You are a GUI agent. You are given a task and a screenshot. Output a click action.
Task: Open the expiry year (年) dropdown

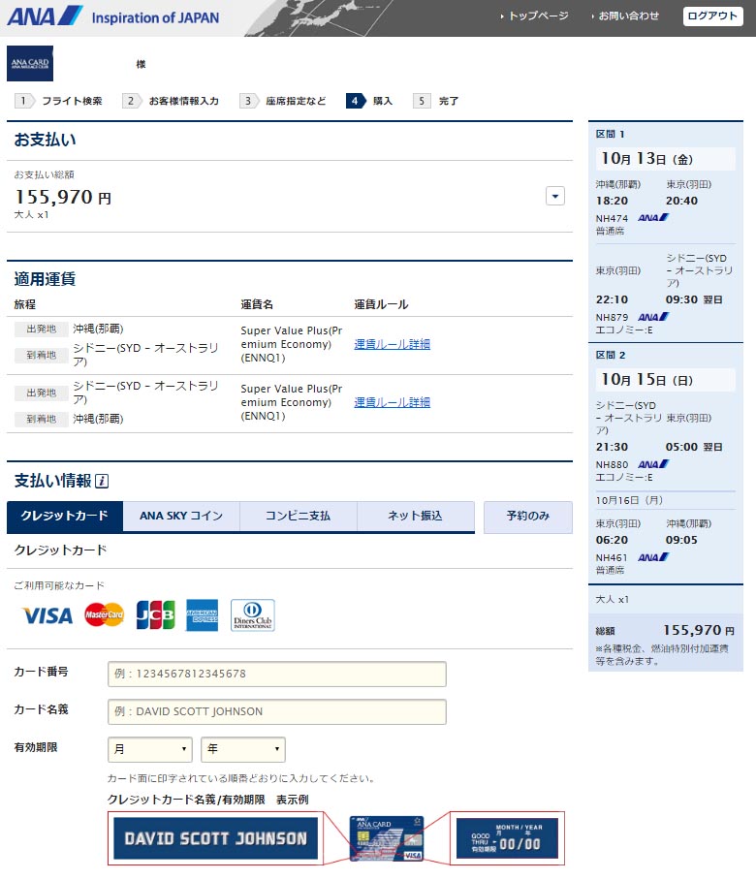pos(242,749)
